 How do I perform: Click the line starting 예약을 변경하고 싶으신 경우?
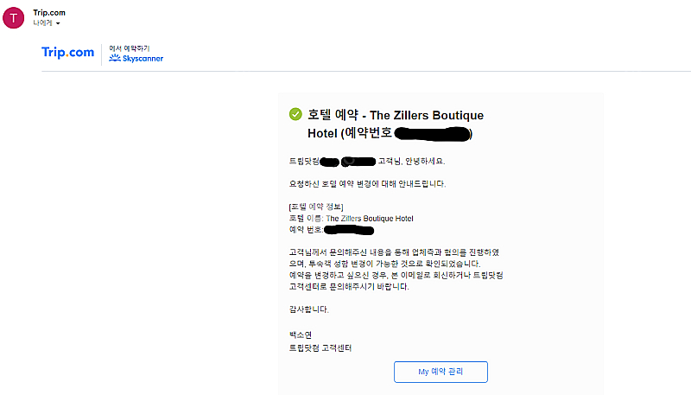(396, 275)
